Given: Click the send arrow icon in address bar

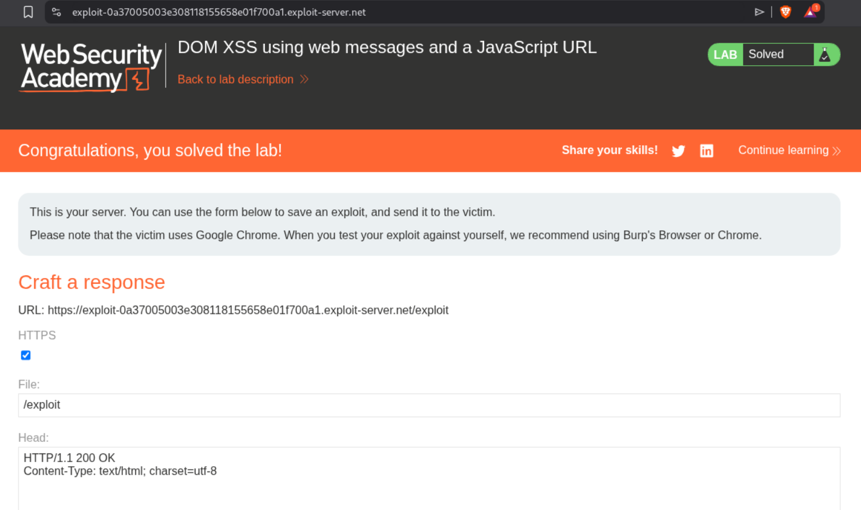Looking at the screenshot, I should click(759, 12).
